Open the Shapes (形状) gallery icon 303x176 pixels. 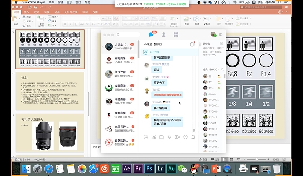[196, 19]
